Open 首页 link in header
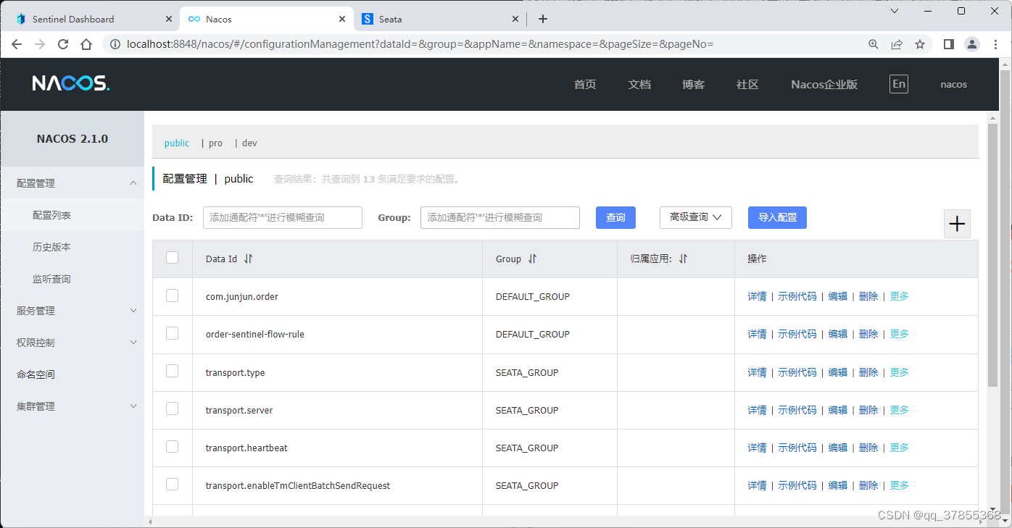Screen dimensions: 1012x528 pos(585,84)
